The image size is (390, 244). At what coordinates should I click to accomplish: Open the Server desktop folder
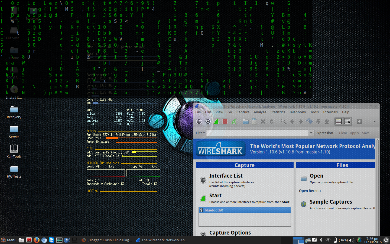14,132
